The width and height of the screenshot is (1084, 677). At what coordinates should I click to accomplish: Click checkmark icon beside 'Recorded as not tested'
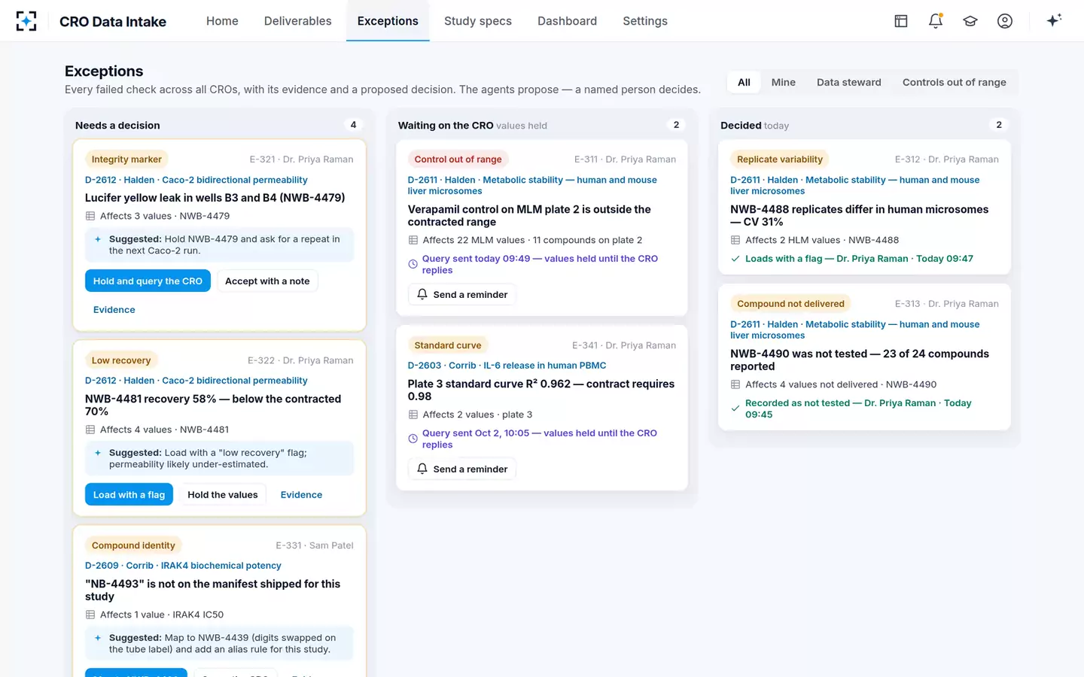[x=735, y=408]
